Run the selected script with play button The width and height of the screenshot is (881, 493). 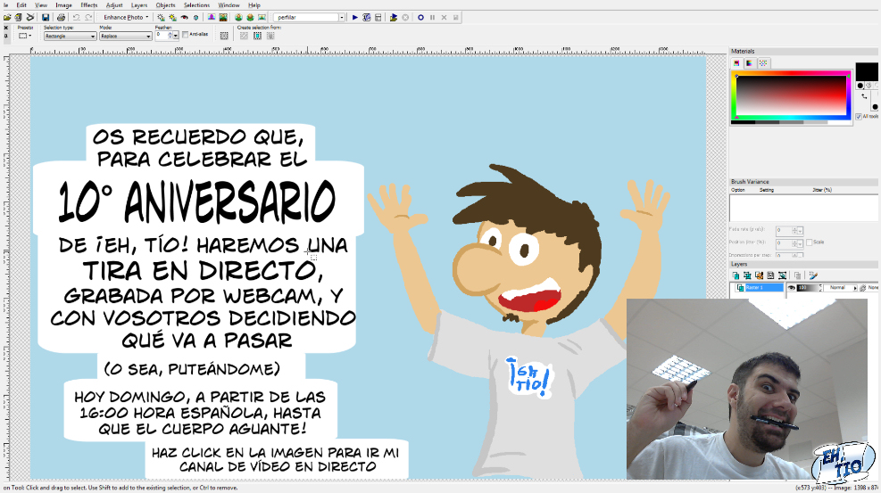(355, 17)
